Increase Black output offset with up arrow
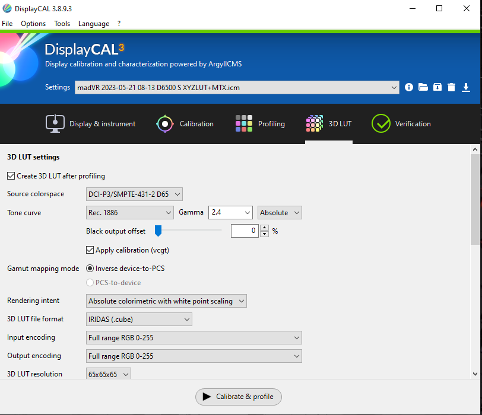 [264, 228]
